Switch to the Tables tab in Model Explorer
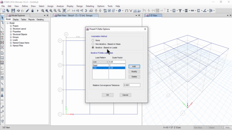 [x=24, y=19]
